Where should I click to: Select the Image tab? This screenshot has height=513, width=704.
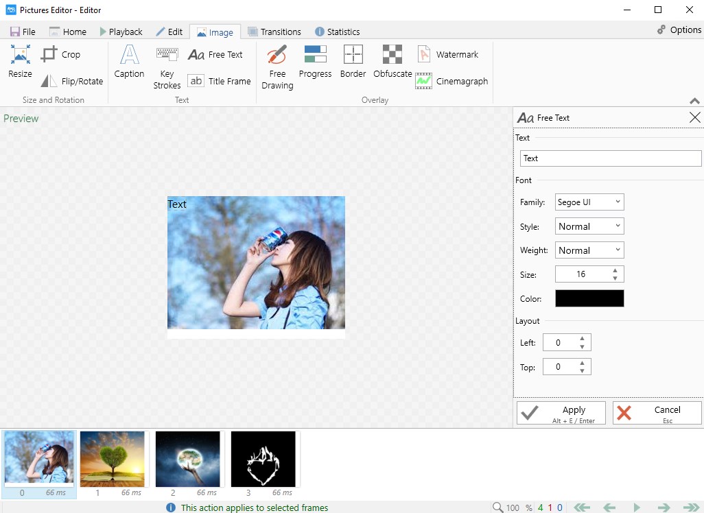215,32
